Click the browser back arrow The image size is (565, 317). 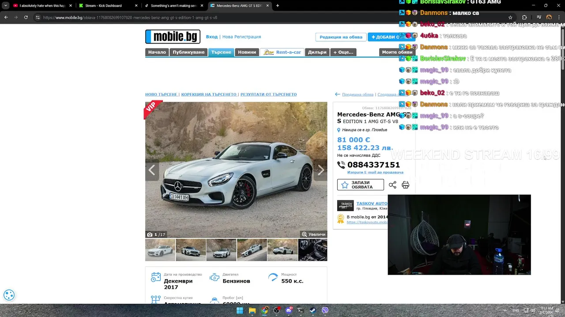click(6, 17)
